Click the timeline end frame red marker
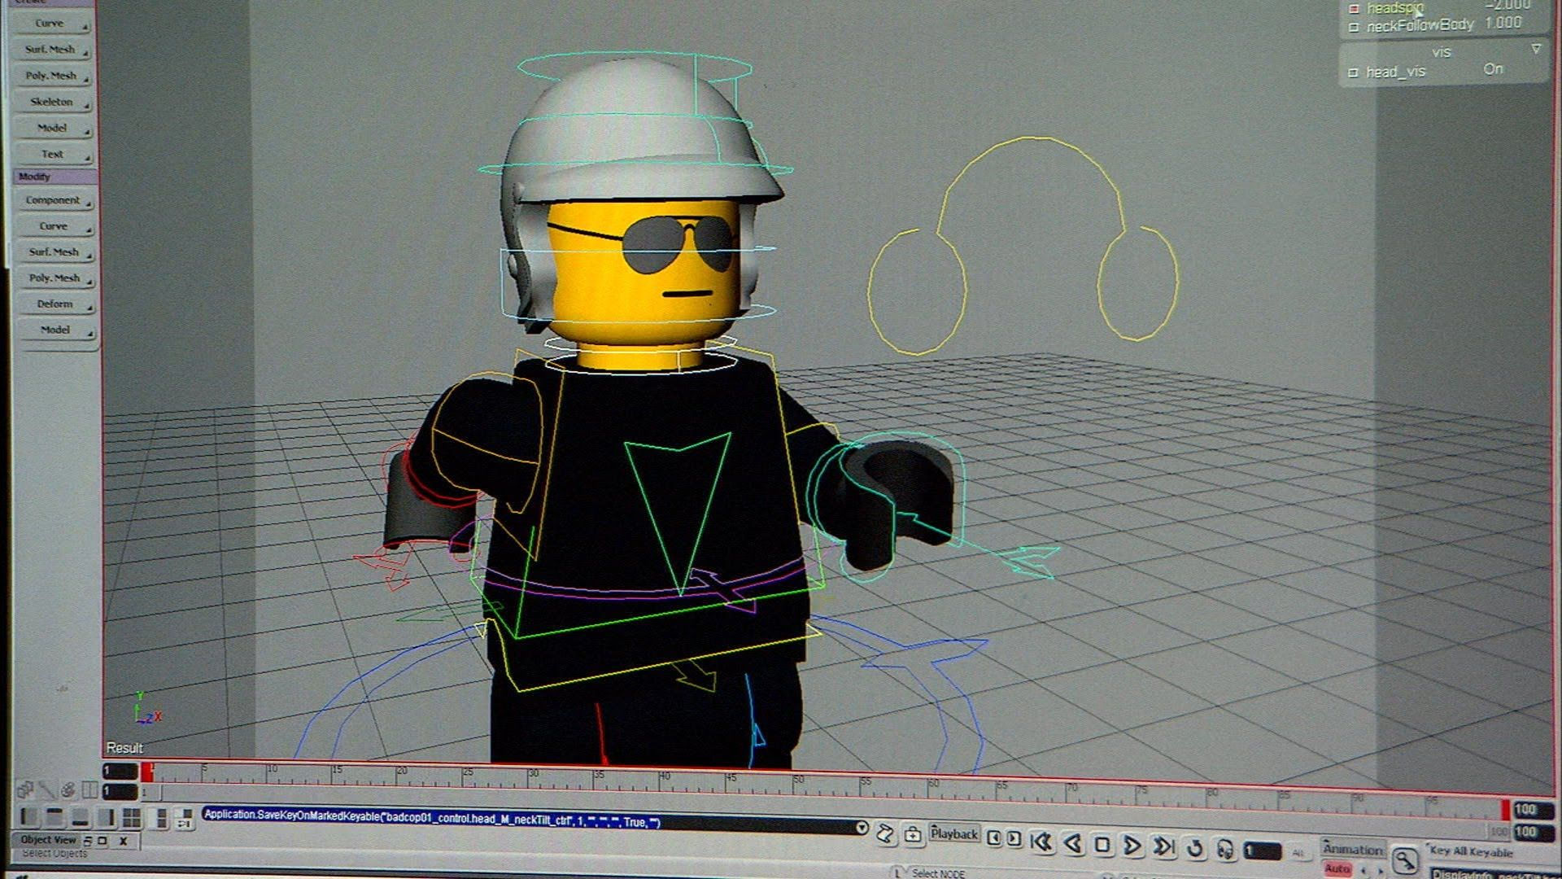Screen dimensions: 1562x879 click(x=1506, y=809)
